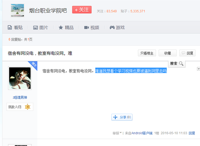200x146 pixels.
Task: Click the 楼主 corner ribbon badge
Action: (x=33, y=65)
